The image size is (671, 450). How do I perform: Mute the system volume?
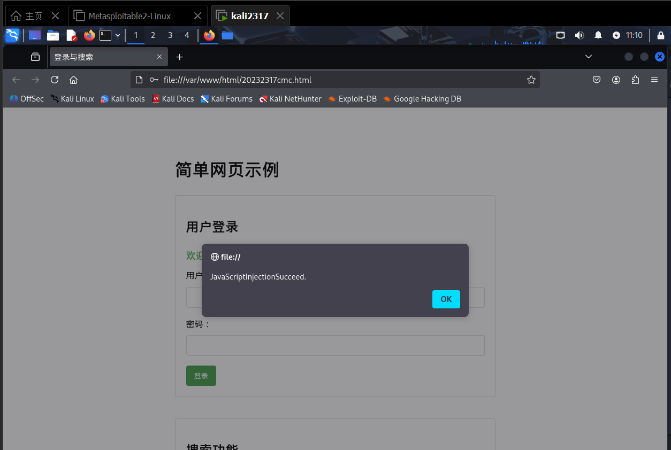[x=579, y=35]
